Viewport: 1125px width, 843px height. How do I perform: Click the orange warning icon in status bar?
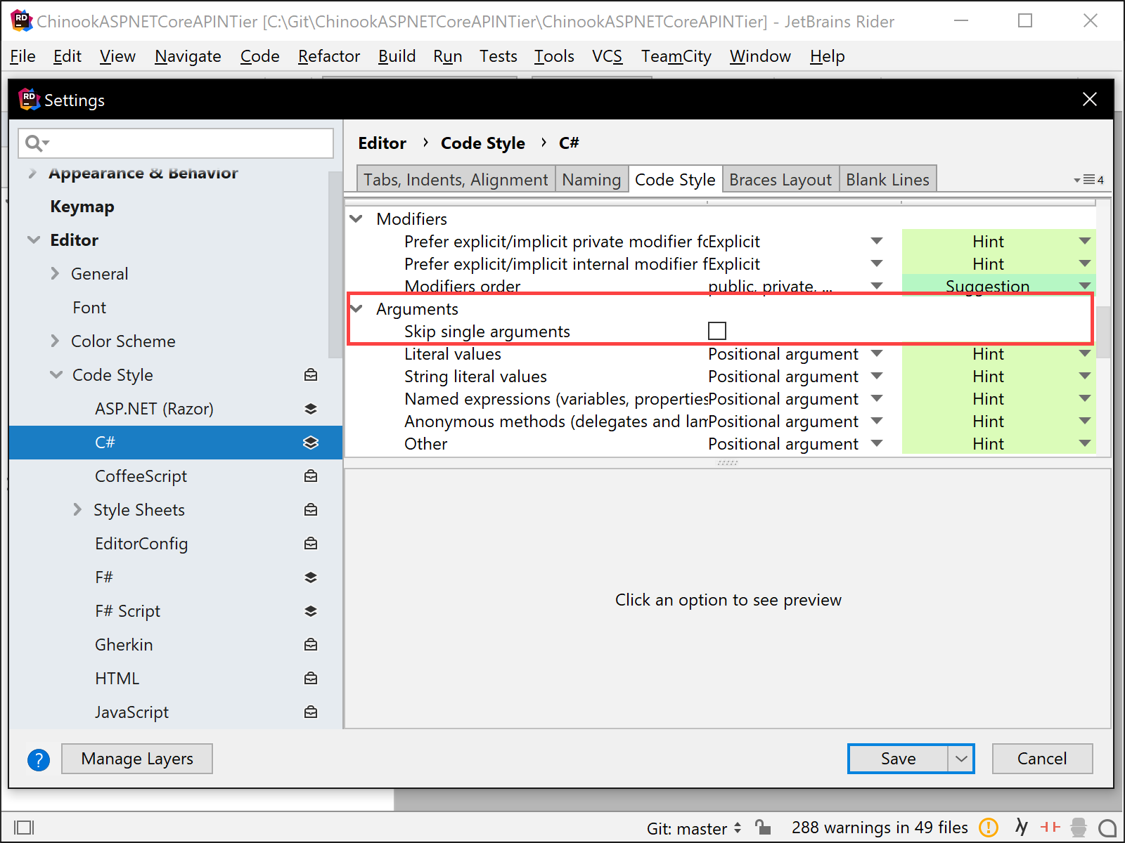989,828
